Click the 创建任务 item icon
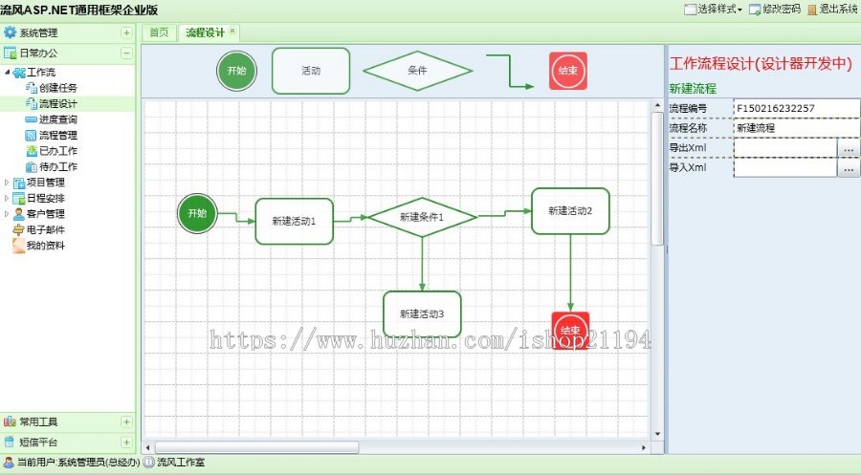 pos(32,88)
